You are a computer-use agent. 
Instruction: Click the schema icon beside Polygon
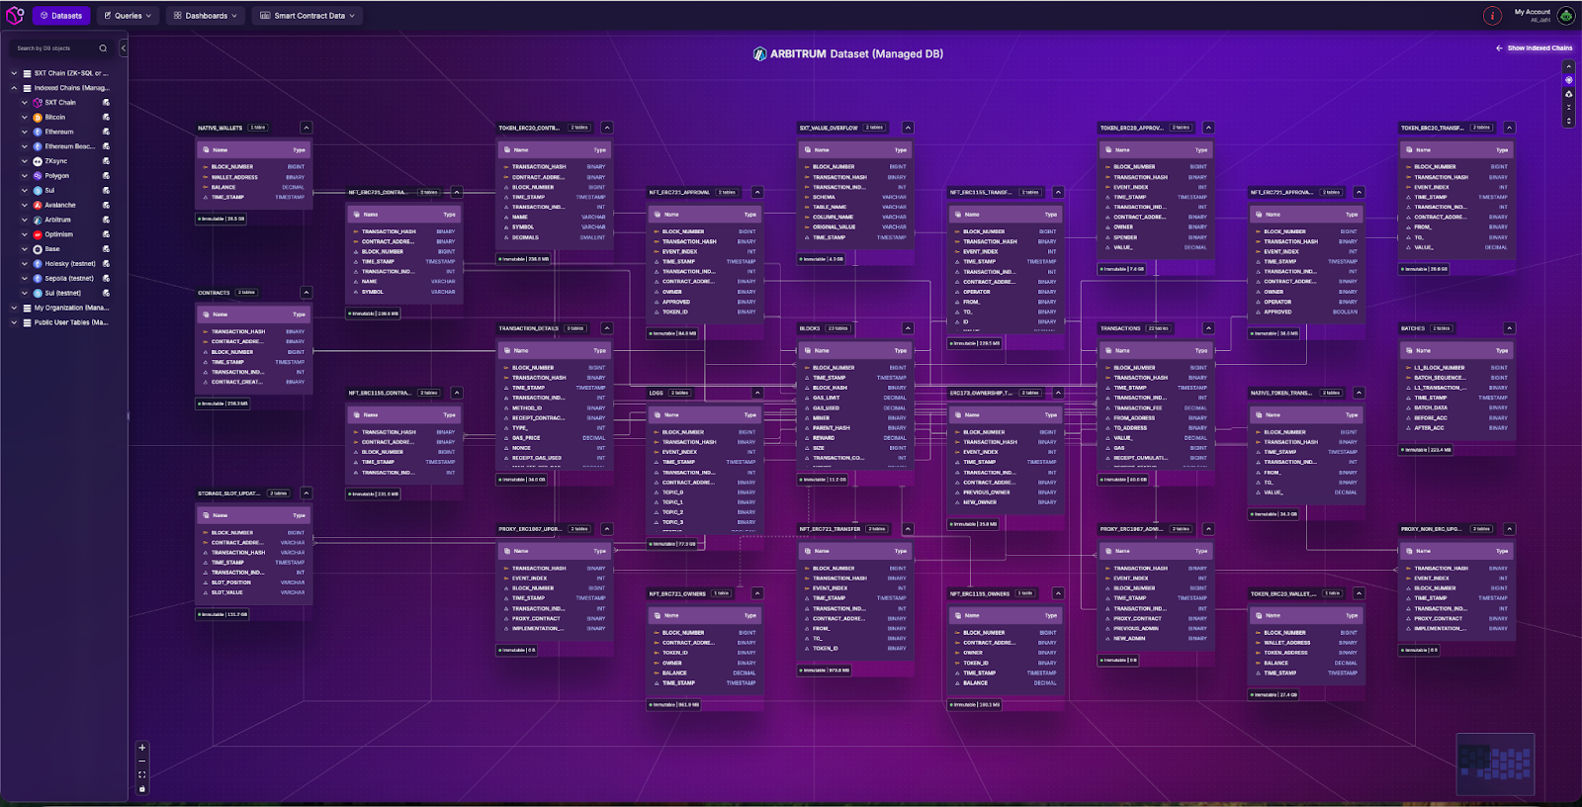click(106, 176)
